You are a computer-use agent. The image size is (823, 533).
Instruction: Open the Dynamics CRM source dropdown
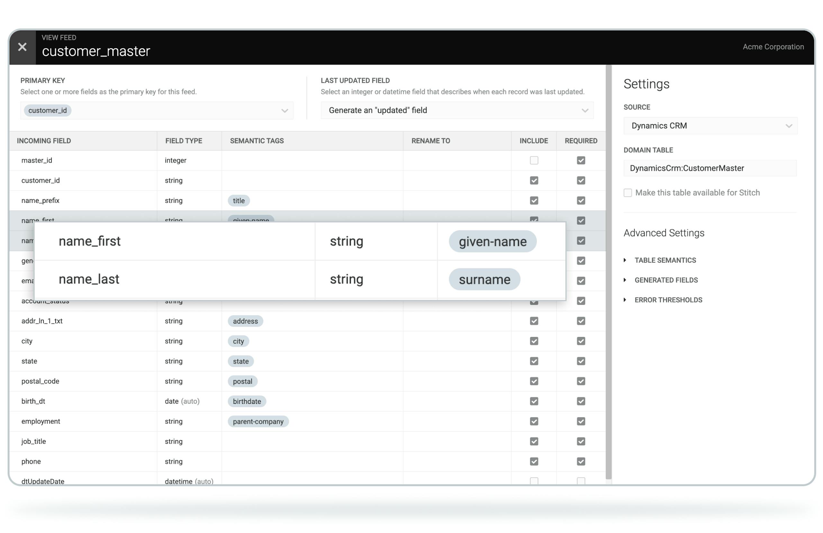click(x=710, y=126)
